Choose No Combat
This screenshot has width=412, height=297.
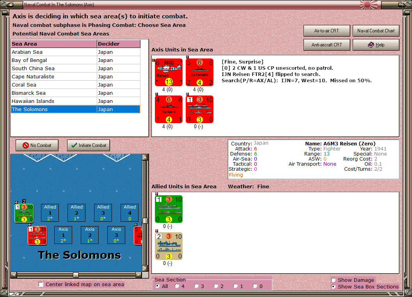(x=37, y=145)
